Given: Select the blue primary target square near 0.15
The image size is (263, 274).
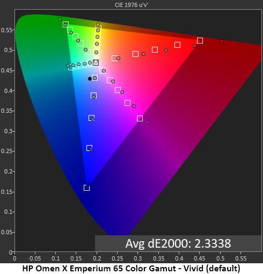Looking at the screenshot, I should (86, 188).
